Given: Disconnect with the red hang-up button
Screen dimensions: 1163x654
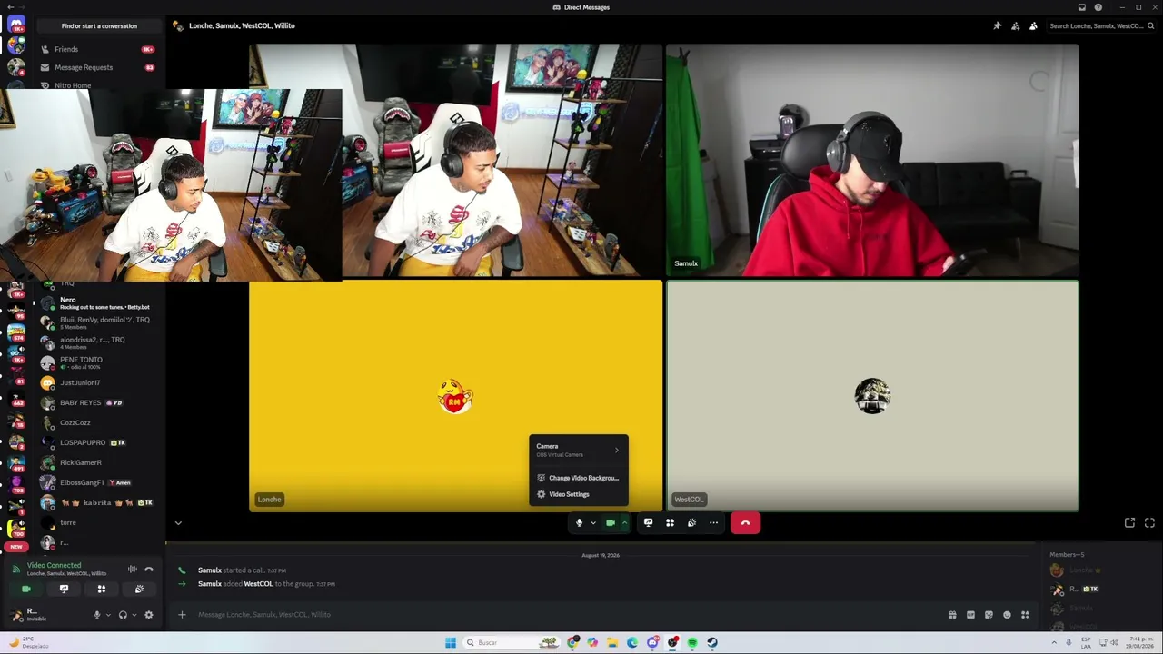Looking at the screenshot, I should coord(745,522).
